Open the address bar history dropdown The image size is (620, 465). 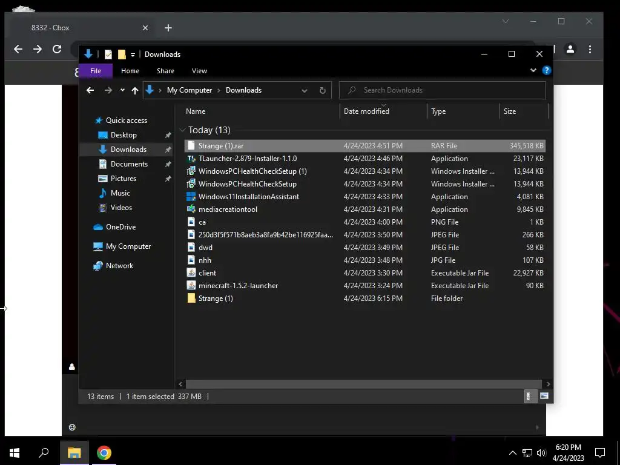tap(305, 91)
